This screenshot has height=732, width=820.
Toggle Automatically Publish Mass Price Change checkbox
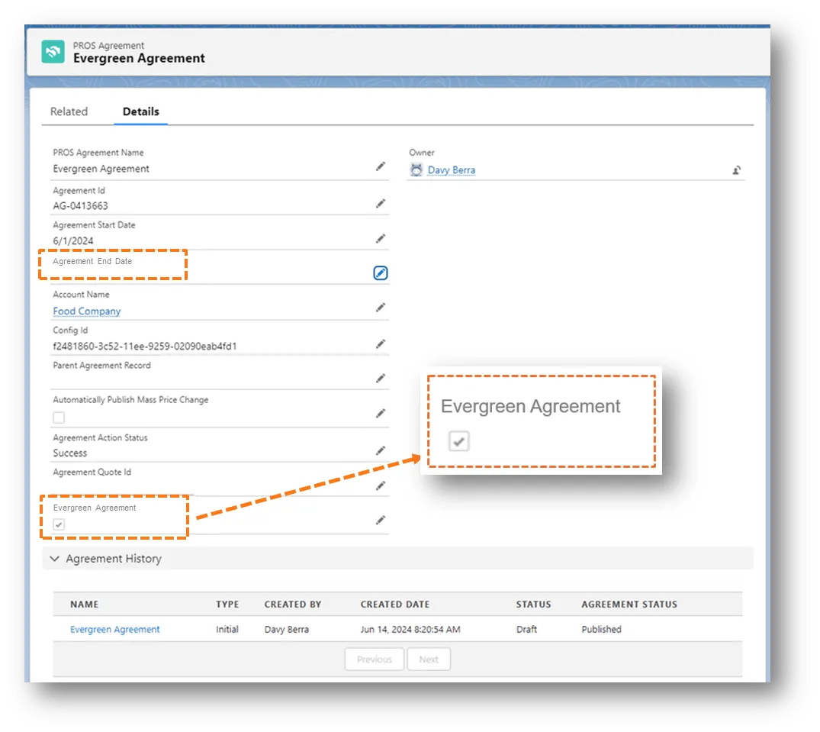point(59,418)
